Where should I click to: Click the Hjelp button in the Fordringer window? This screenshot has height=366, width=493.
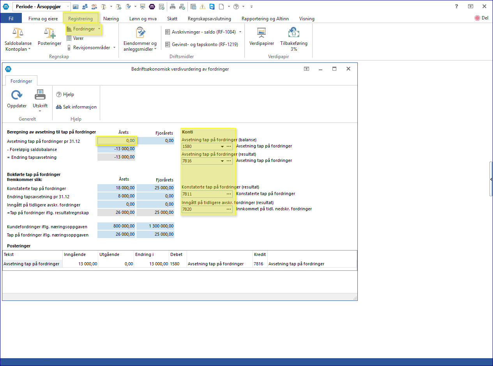pos(65,94)
